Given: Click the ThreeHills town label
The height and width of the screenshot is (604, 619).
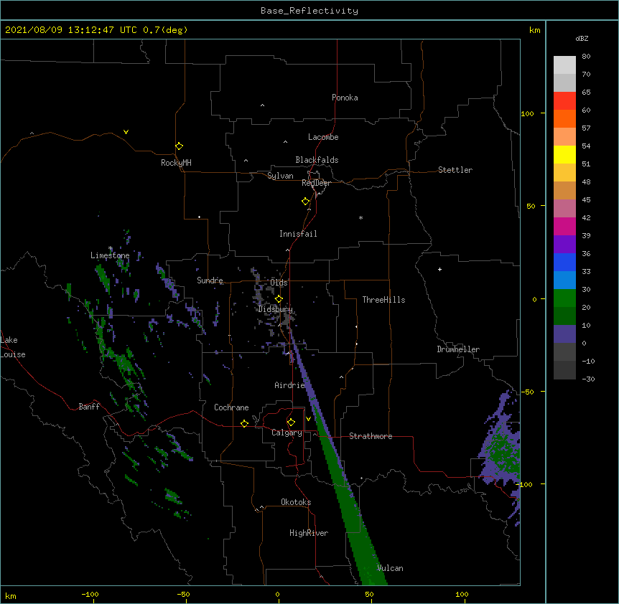Looking at the screenshot, I should pyautogui.click(x=383, y=300).
